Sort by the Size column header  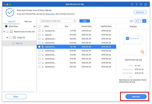click(66, 26)
